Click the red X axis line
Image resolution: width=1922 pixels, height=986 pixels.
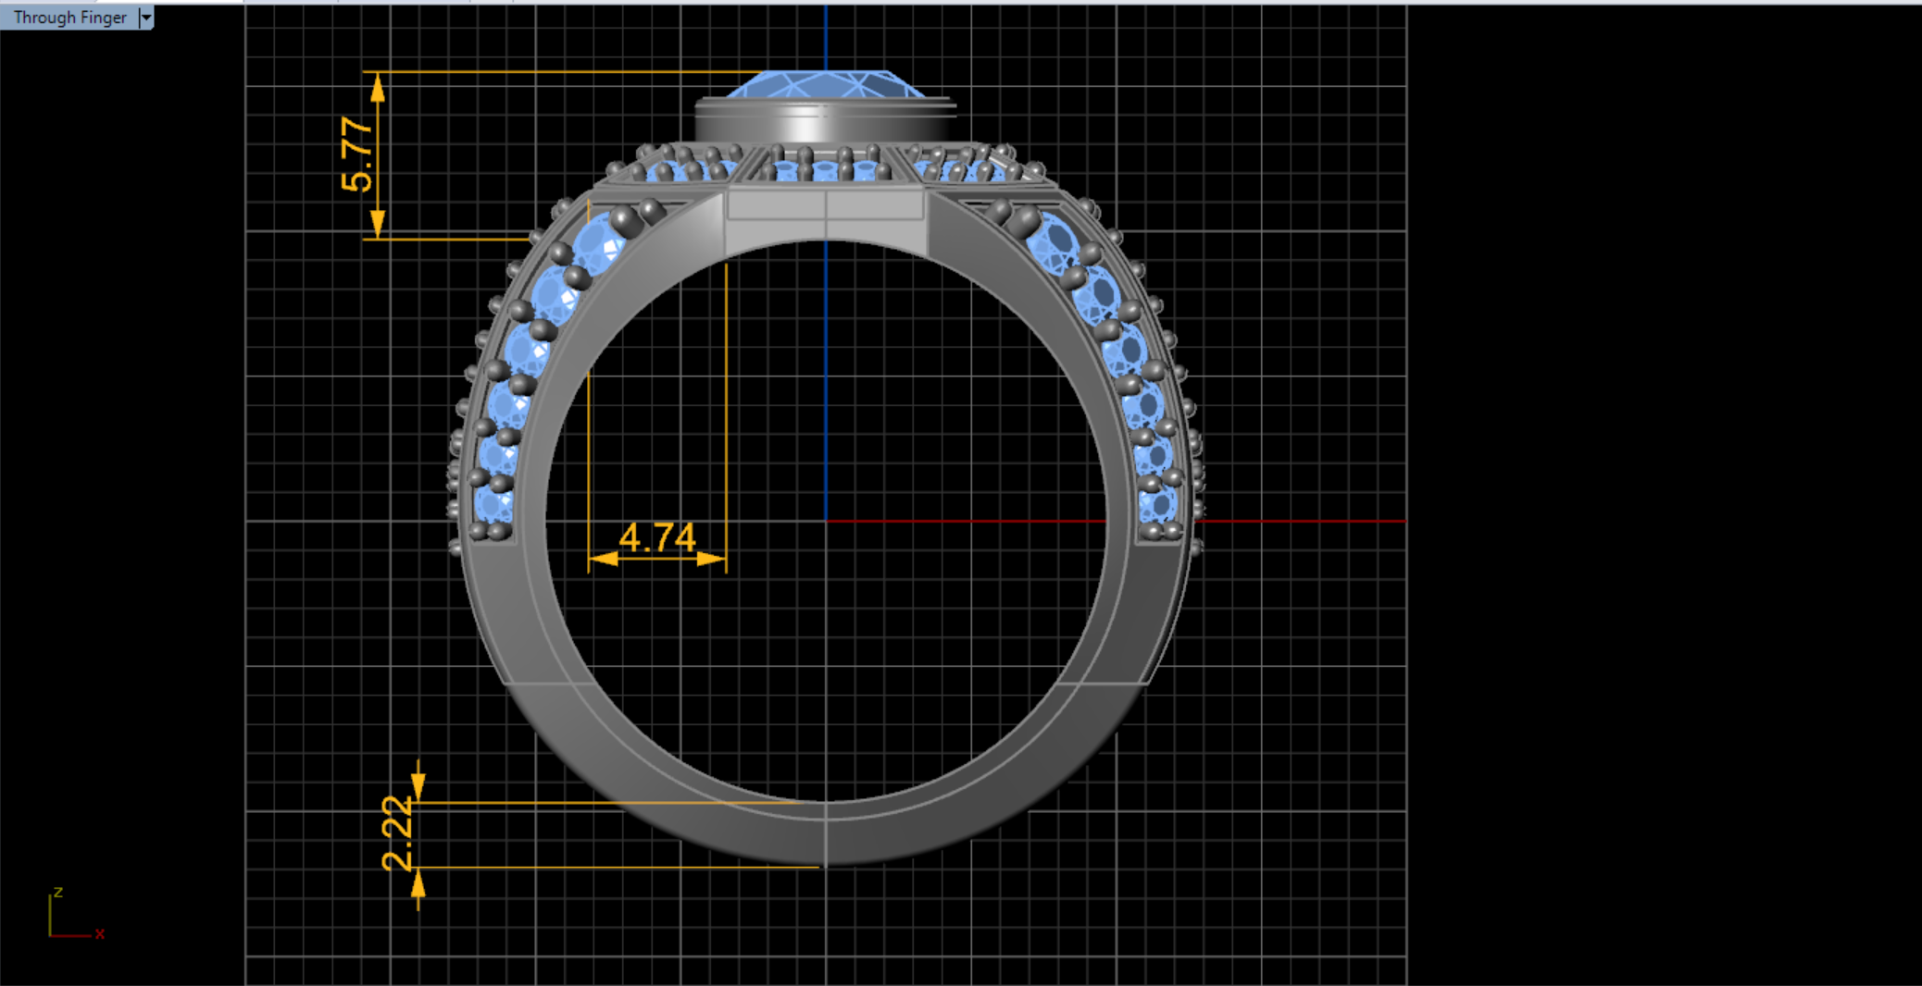tap(1296, 522)
